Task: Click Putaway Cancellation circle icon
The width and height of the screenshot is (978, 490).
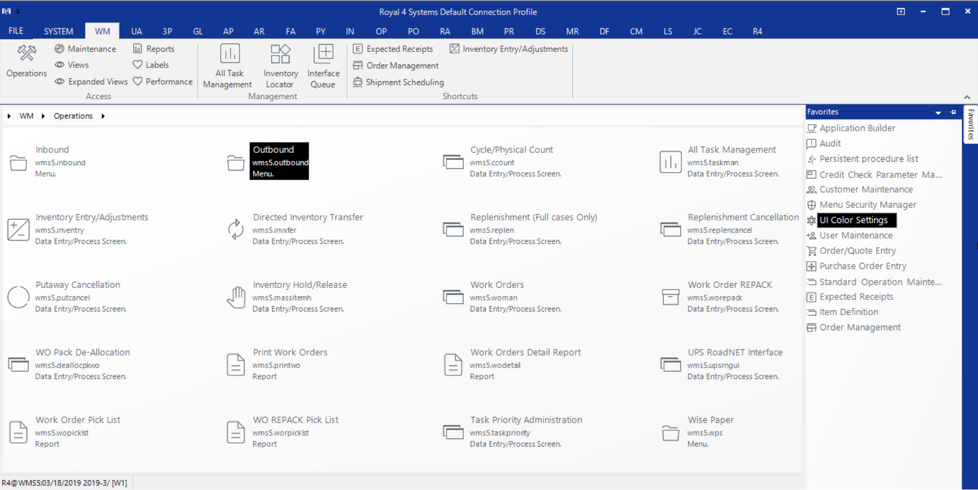Action: (x=18, y=297)
